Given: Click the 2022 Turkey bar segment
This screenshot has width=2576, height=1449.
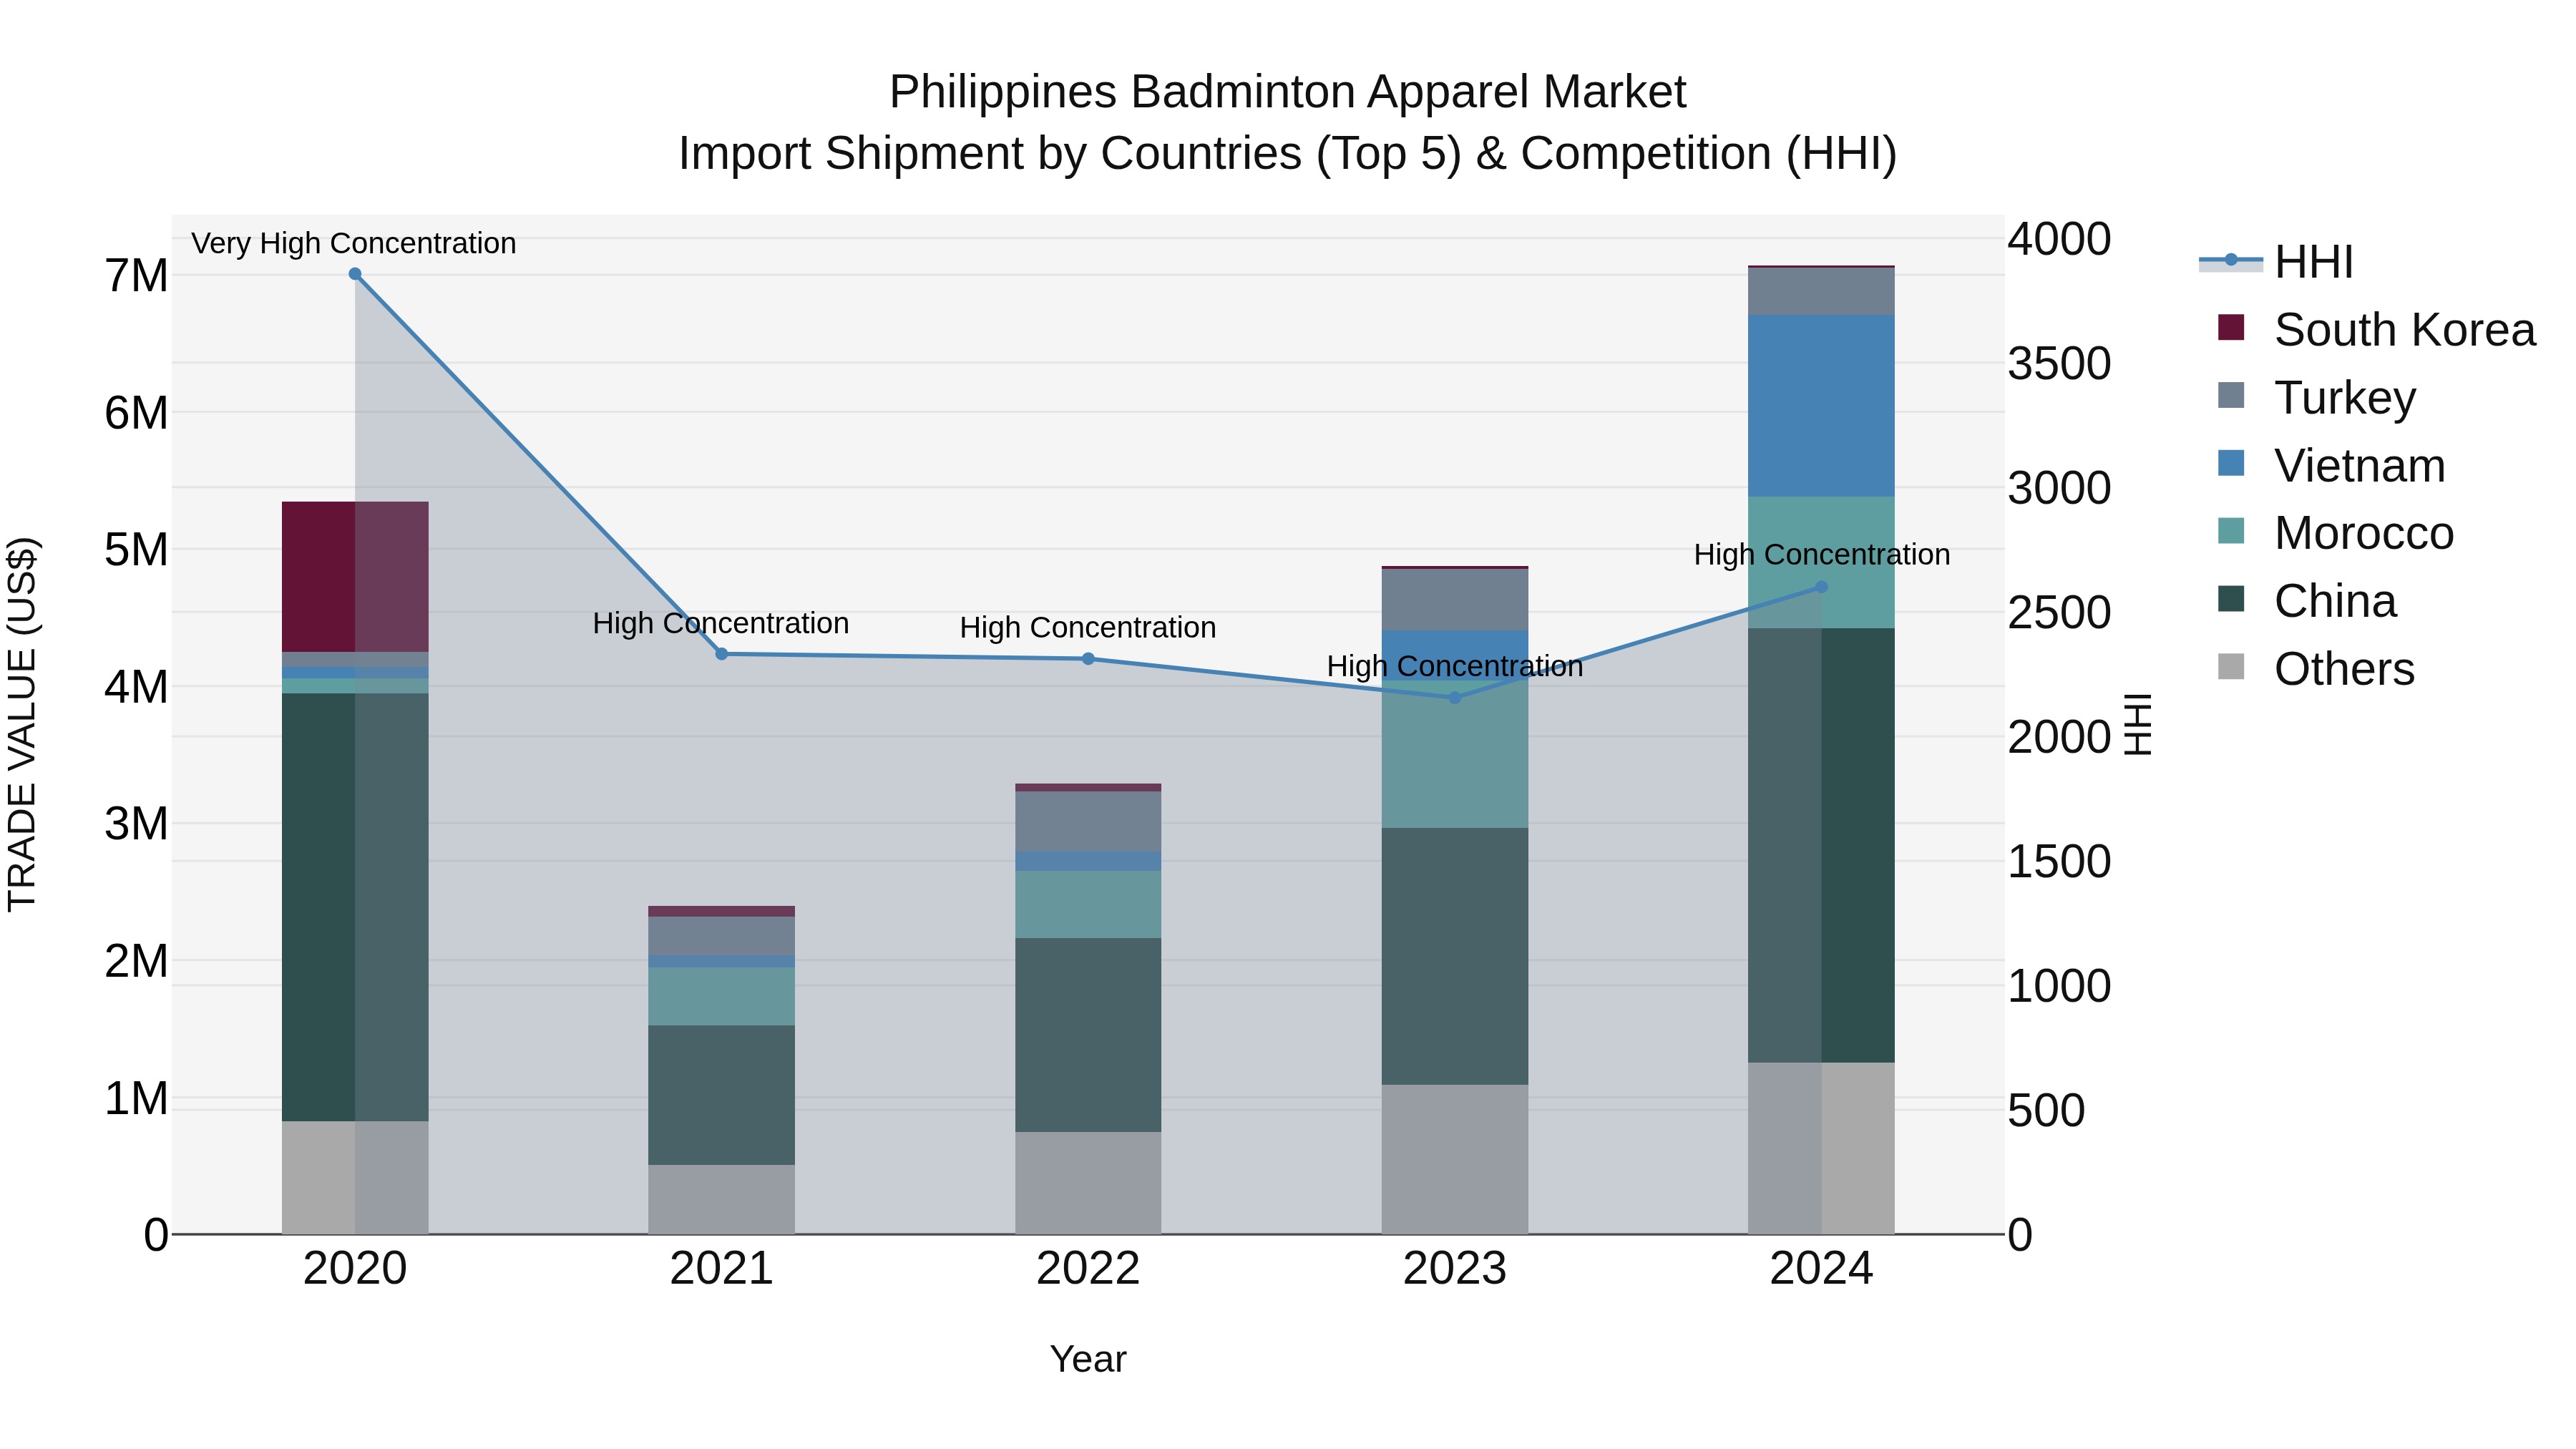Looking at the screenshot, I should click(1088, 822).
